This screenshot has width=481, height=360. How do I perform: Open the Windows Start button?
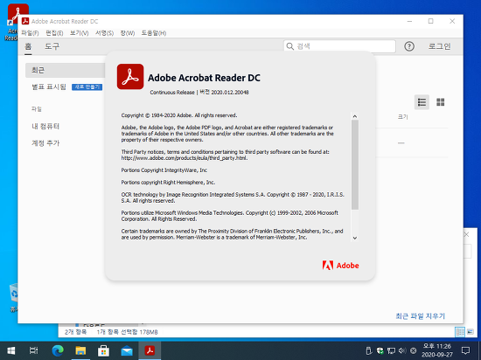(x=11, y=350)
